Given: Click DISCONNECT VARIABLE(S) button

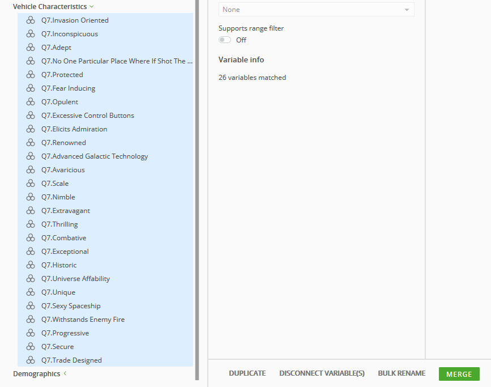Looking at the screenshot, I should (322, 373).
